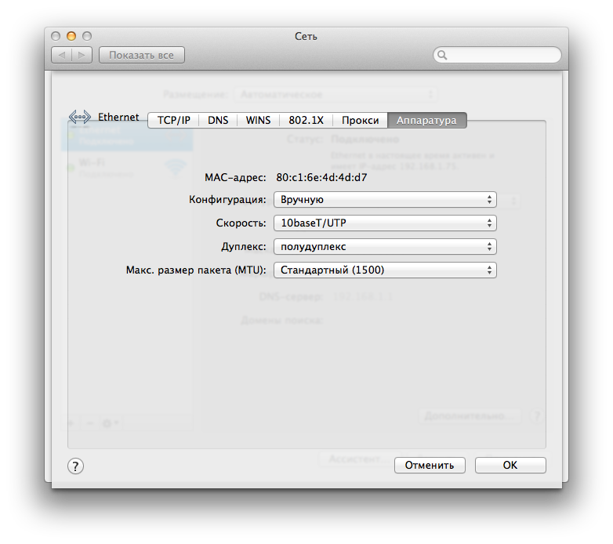The image size is (613, 544).
Task: Click inside the search field
Action: (497, 55)
